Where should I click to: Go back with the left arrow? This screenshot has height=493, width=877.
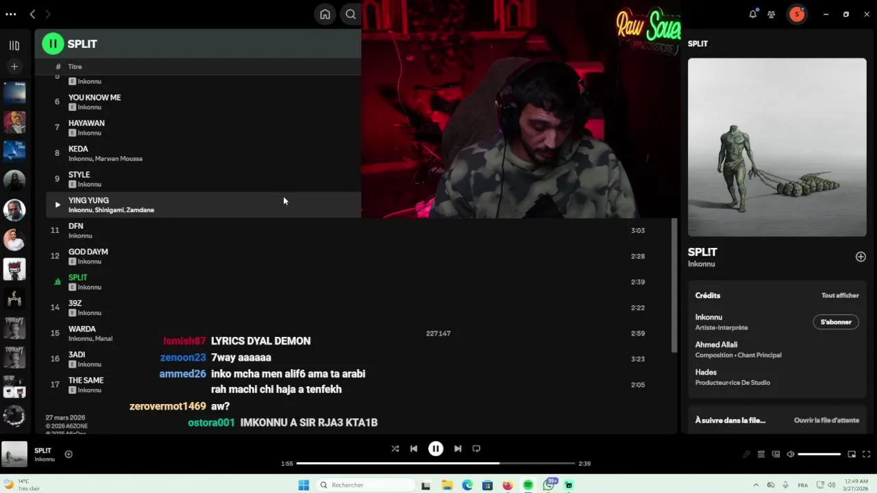pos(32,14)
